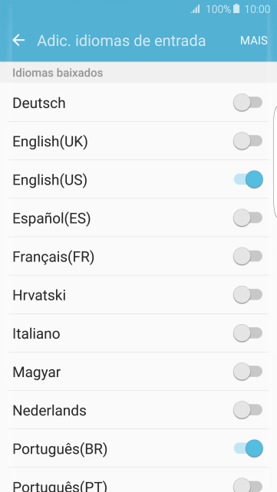The image size is (277, 492).
Task: Open the MAIS menu
Action: click(x=254, y=41)
